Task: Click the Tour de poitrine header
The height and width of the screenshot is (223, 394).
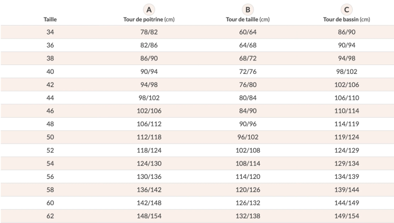Action: 148,19
